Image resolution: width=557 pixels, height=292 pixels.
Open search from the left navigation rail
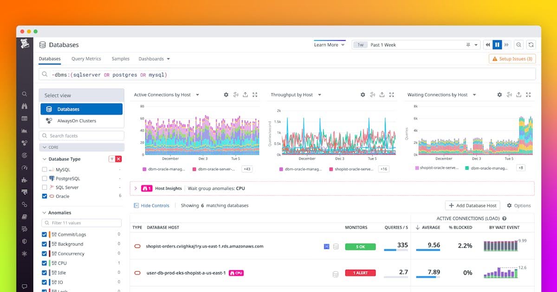25,93
